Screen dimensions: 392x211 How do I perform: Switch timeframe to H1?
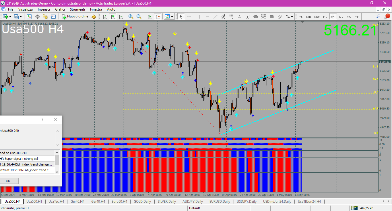coord(325,17)
